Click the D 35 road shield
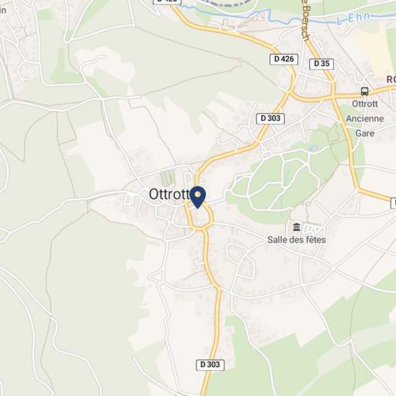Screen dimensions: 396x396 (x=322, y=64)
